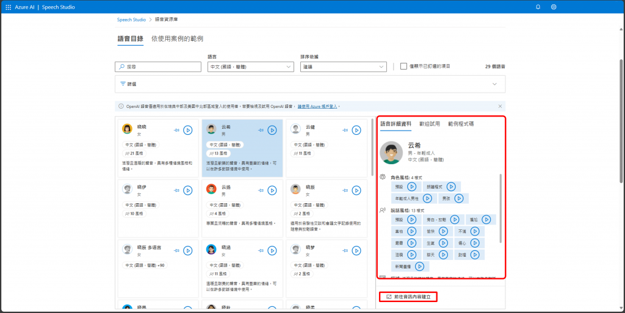Click the 中文 +90 languages badge
The image size is (625, 313).
tap(145, 265)
